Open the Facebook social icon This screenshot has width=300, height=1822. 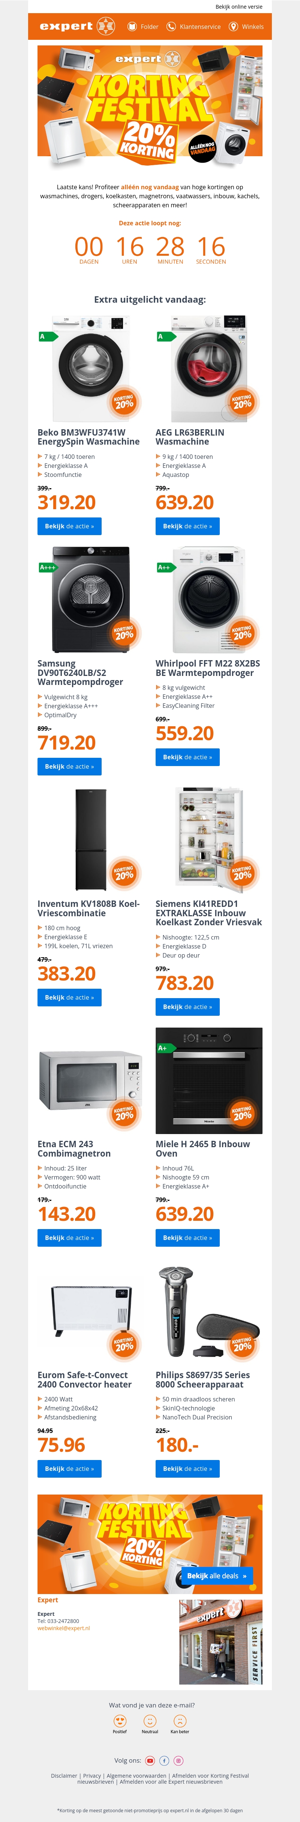point(165,1761)
